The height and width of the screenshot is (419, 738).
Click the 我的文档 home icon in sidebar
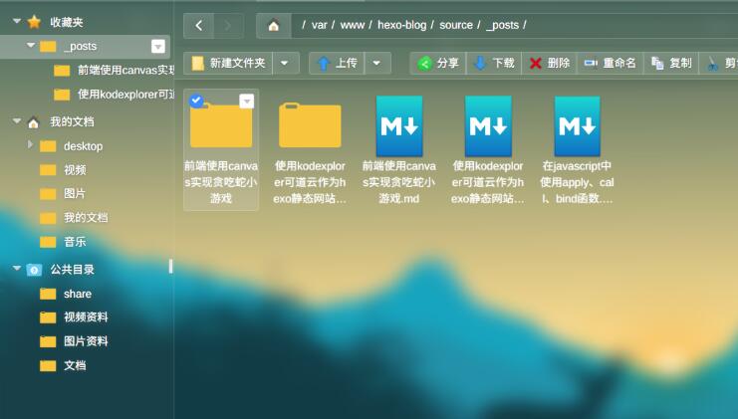click(x=34, y=122)
